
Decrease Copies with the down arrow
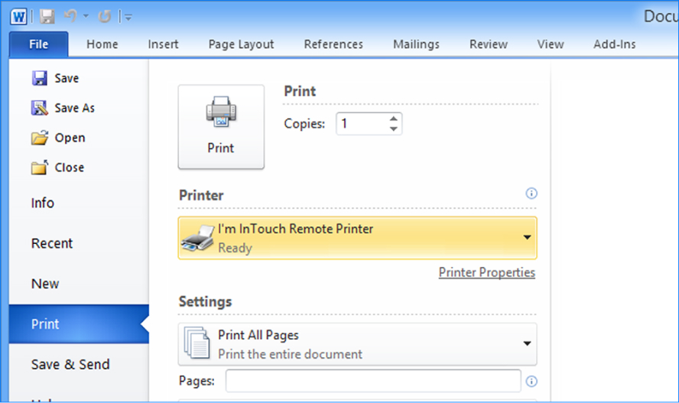tap(394, 128)
